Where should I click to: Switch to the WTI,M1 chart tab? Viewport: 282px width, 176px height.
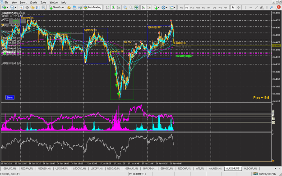click(199, 169)
